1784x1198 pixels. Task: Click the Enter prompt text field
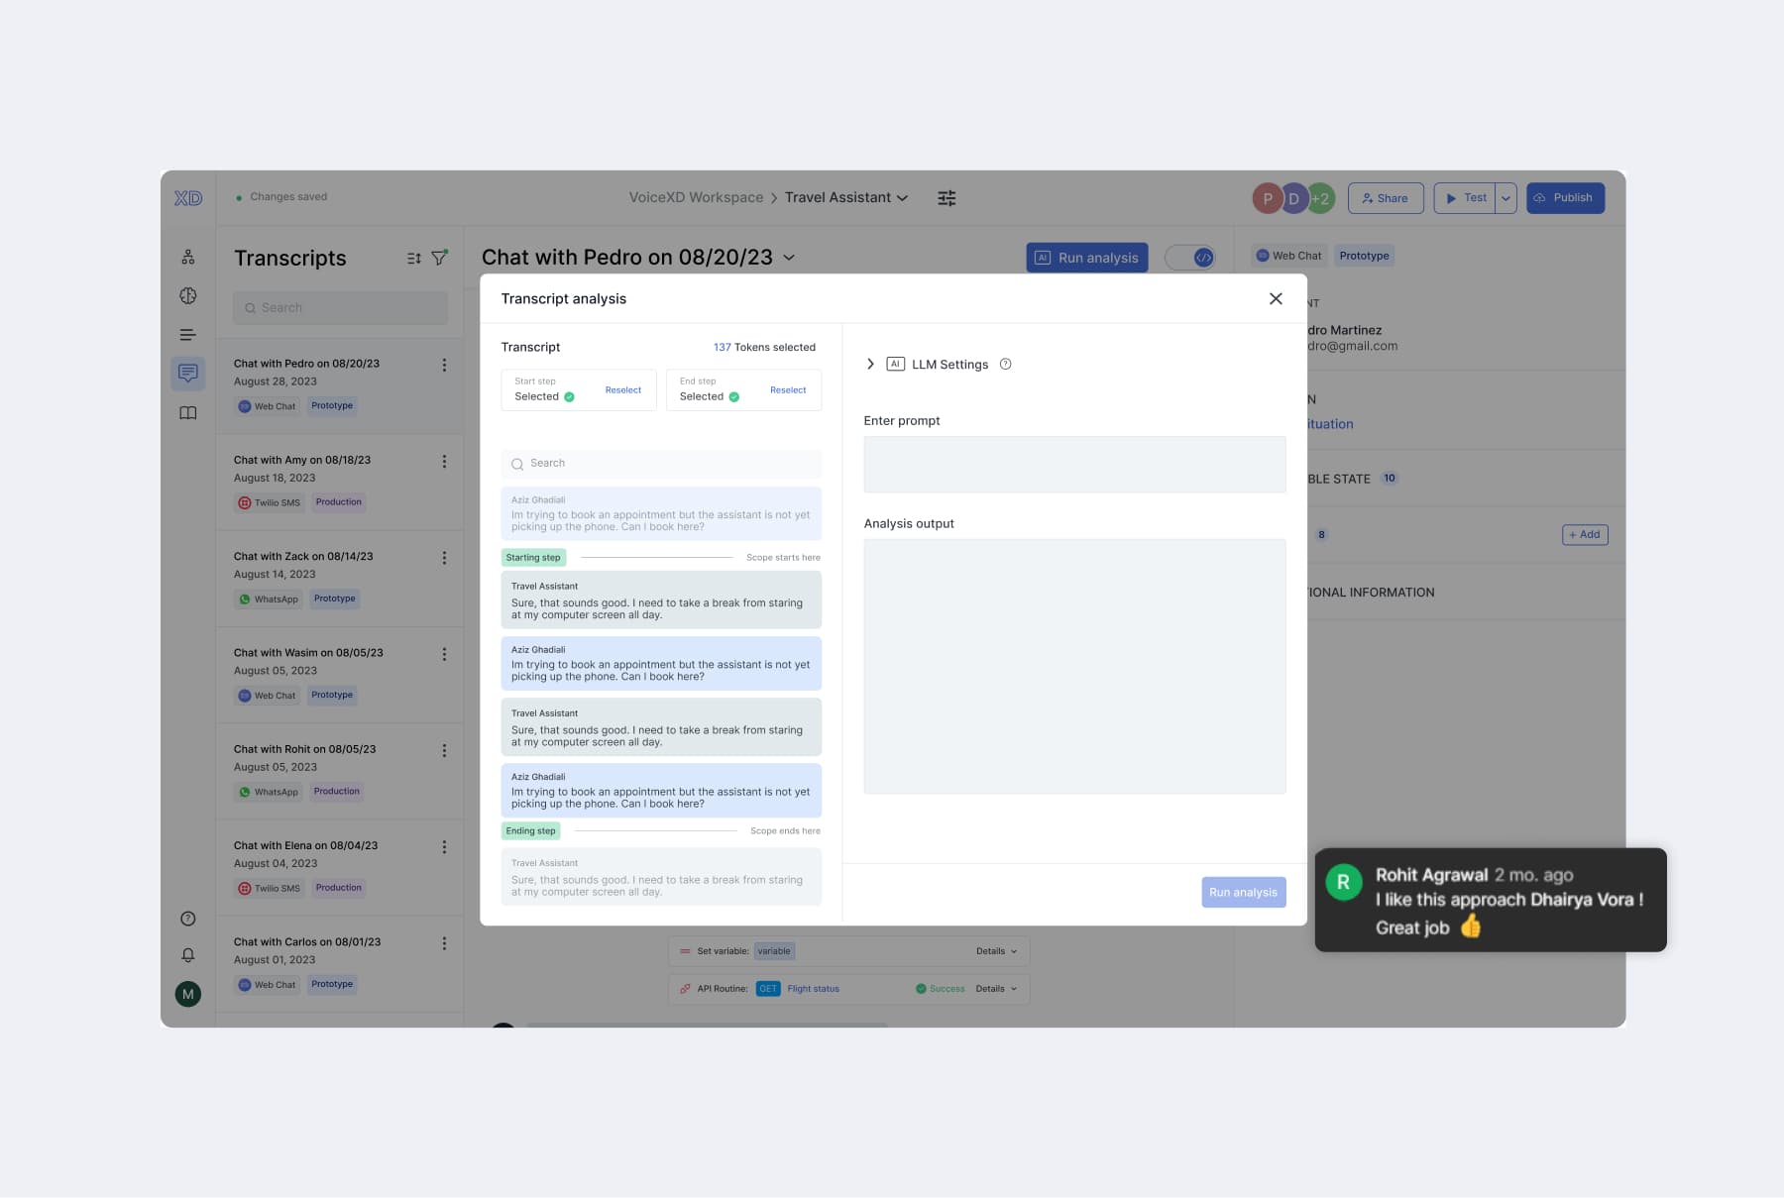[1074, 465]
